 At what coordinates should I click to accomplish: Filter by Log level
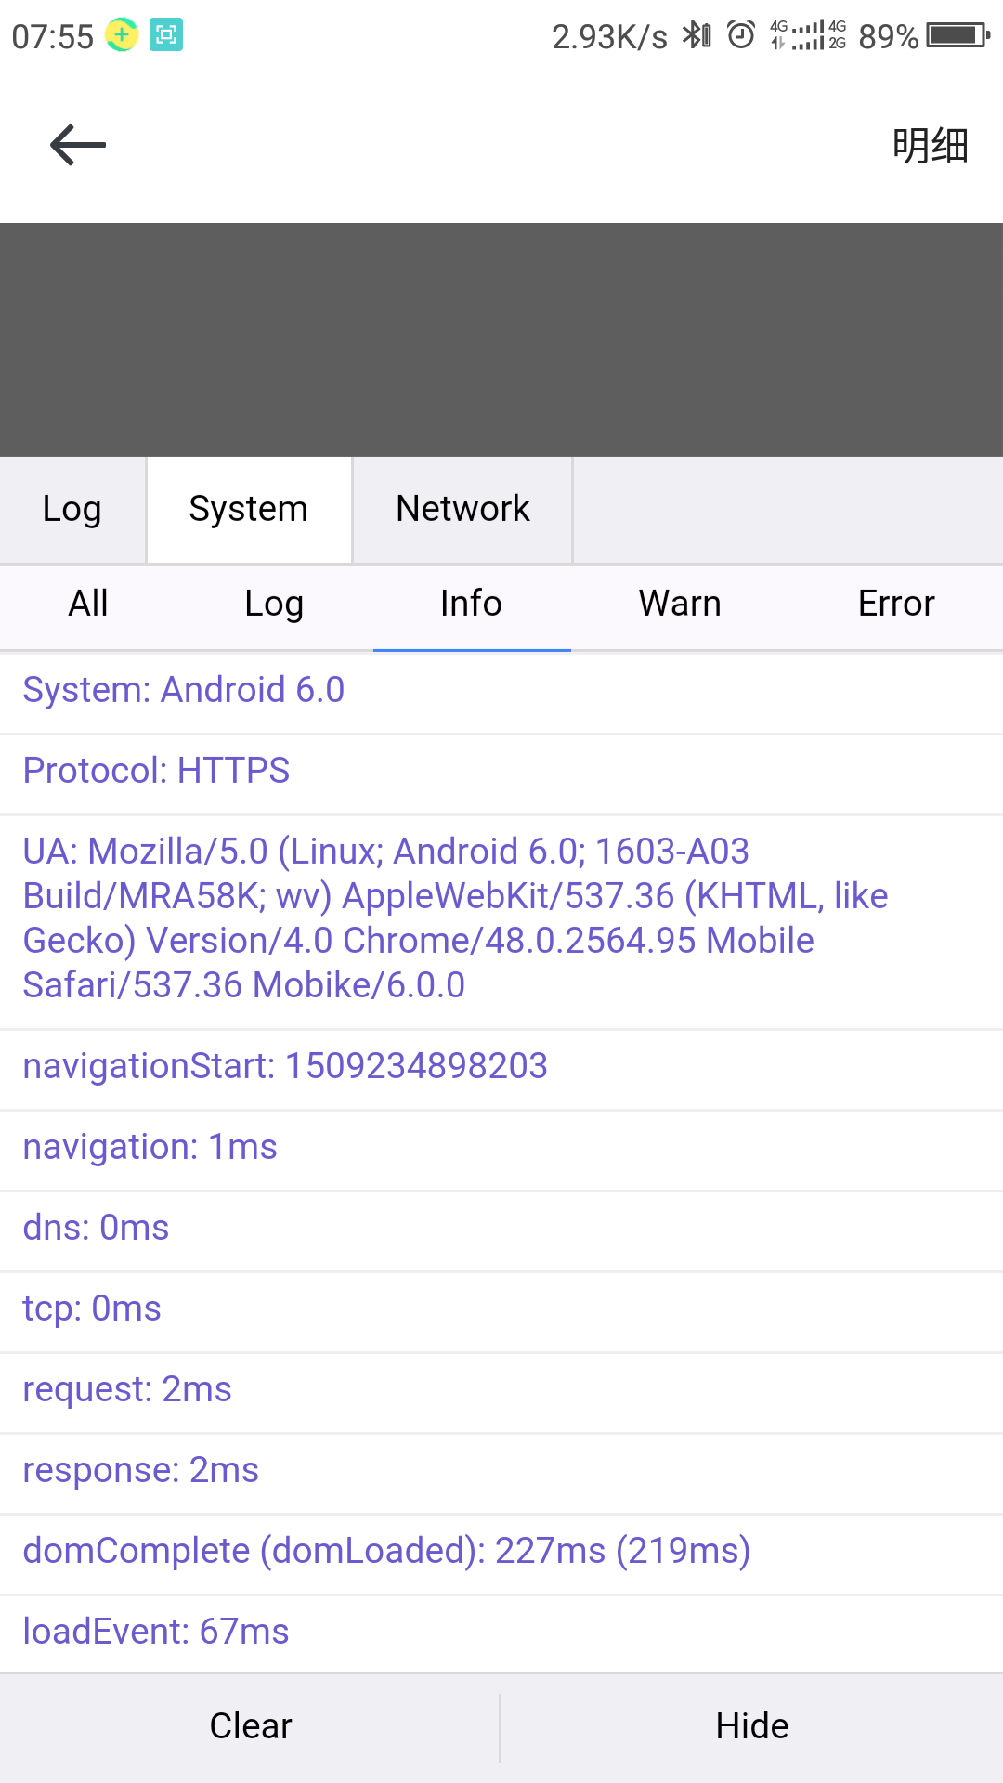click(x=274, y=605)
